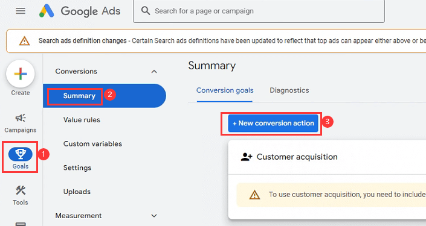426x226 pixels.
Task: Open Goals via the trophy icon
Action: coord(21,154)
